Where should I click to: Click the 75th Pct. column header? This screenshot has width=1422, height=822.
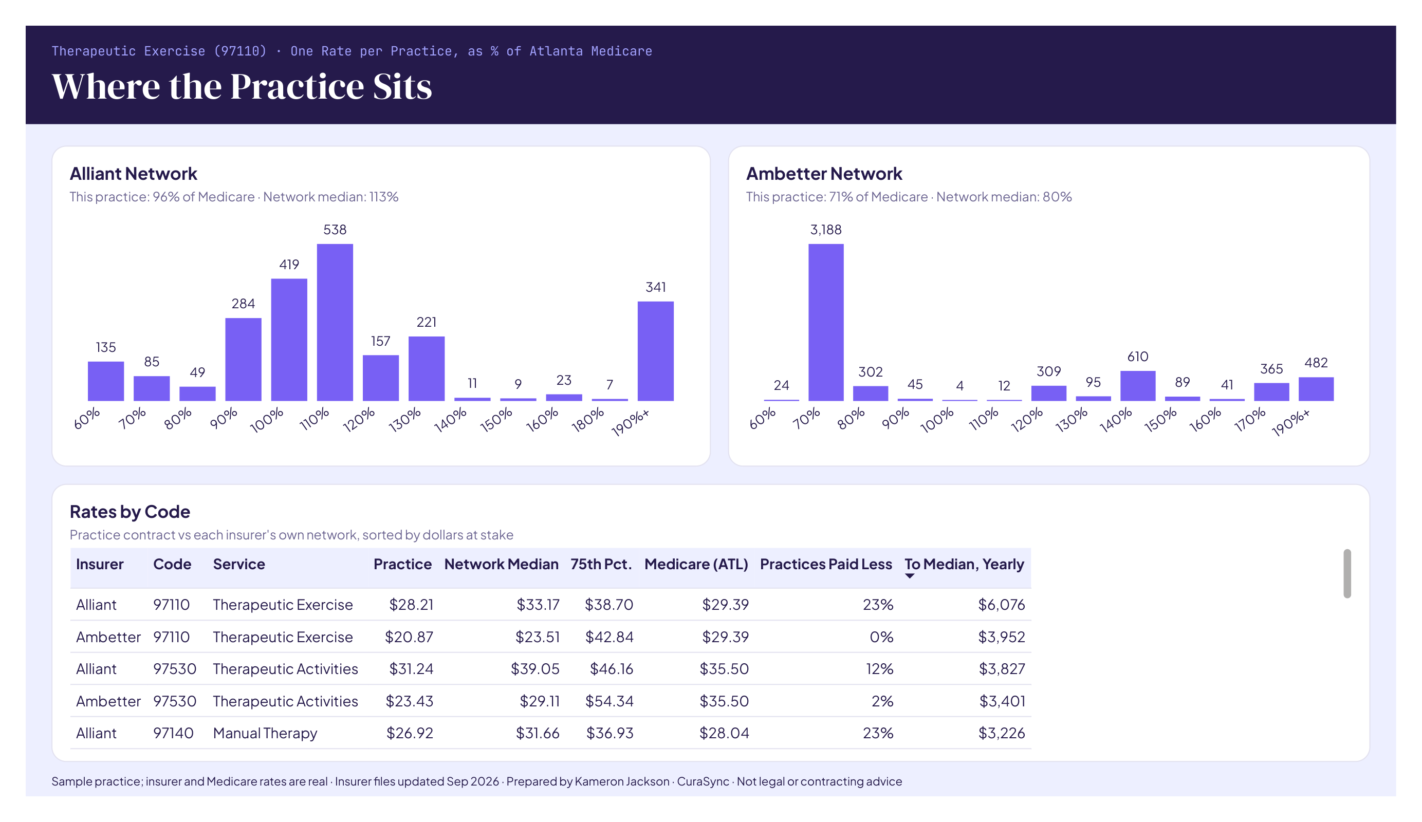[x=601, y=564]
